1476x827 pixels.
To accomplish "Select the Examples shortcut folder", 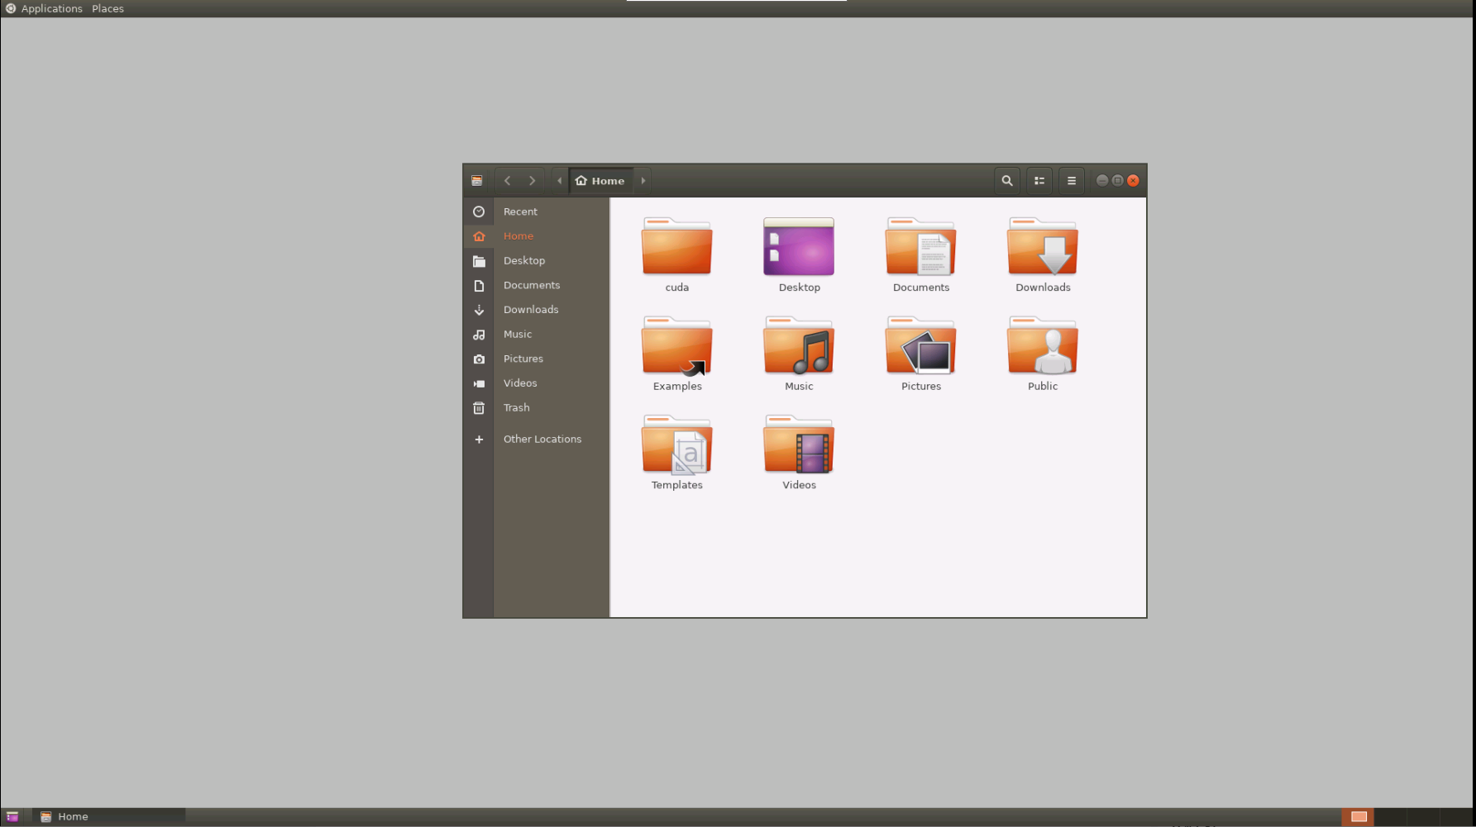I will pos(676,346).
